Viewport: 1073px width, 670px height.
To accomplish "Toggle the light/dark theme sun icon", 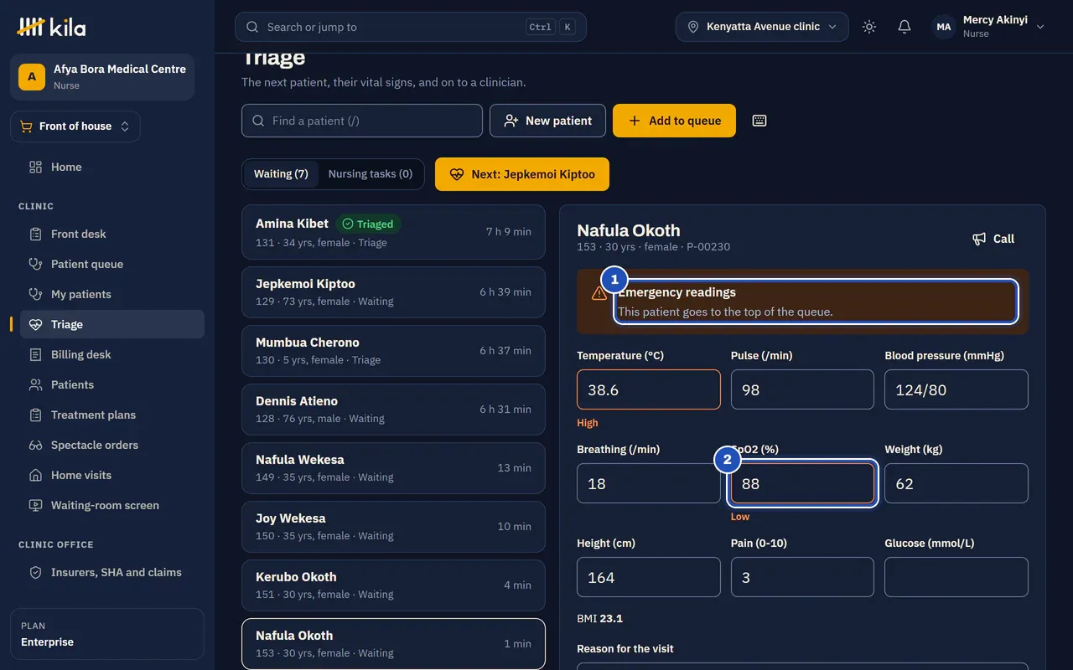I will tap(869, 27).
